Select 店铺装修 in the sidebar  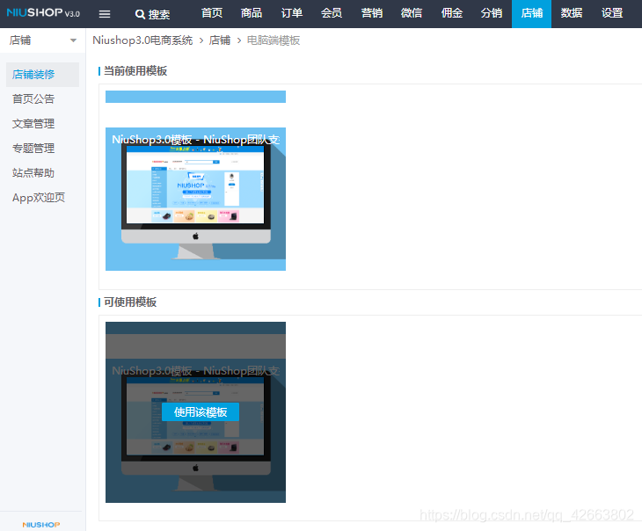click(42, 75)
